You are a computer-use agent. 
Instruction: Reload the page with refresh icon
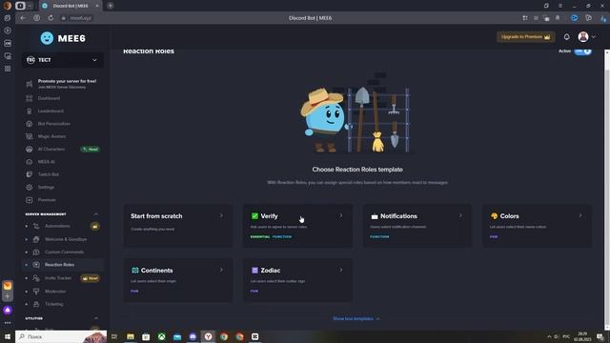click(51, 18)
